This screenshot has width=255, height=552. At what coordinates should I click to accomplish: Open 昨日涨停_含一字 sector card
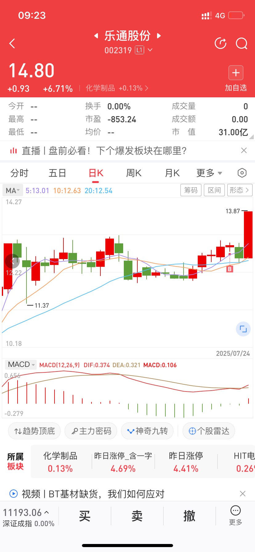[x=123, y=462]
